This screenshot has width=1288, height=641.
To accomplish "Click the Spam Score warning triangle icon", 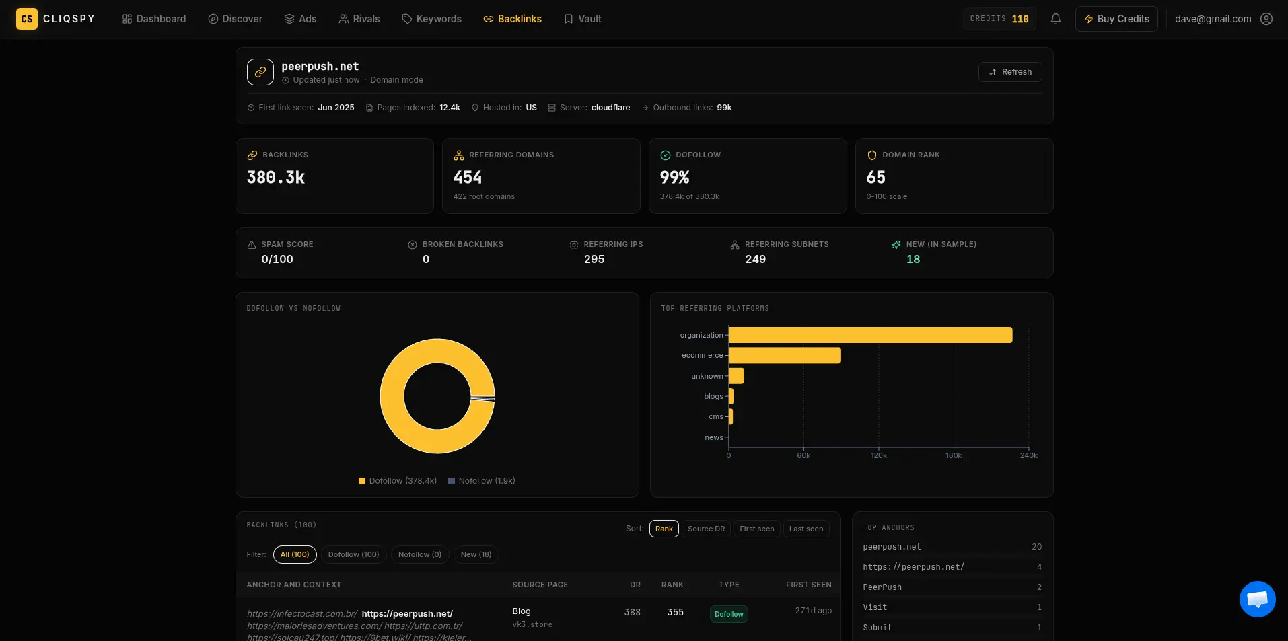I will (252, 245).
